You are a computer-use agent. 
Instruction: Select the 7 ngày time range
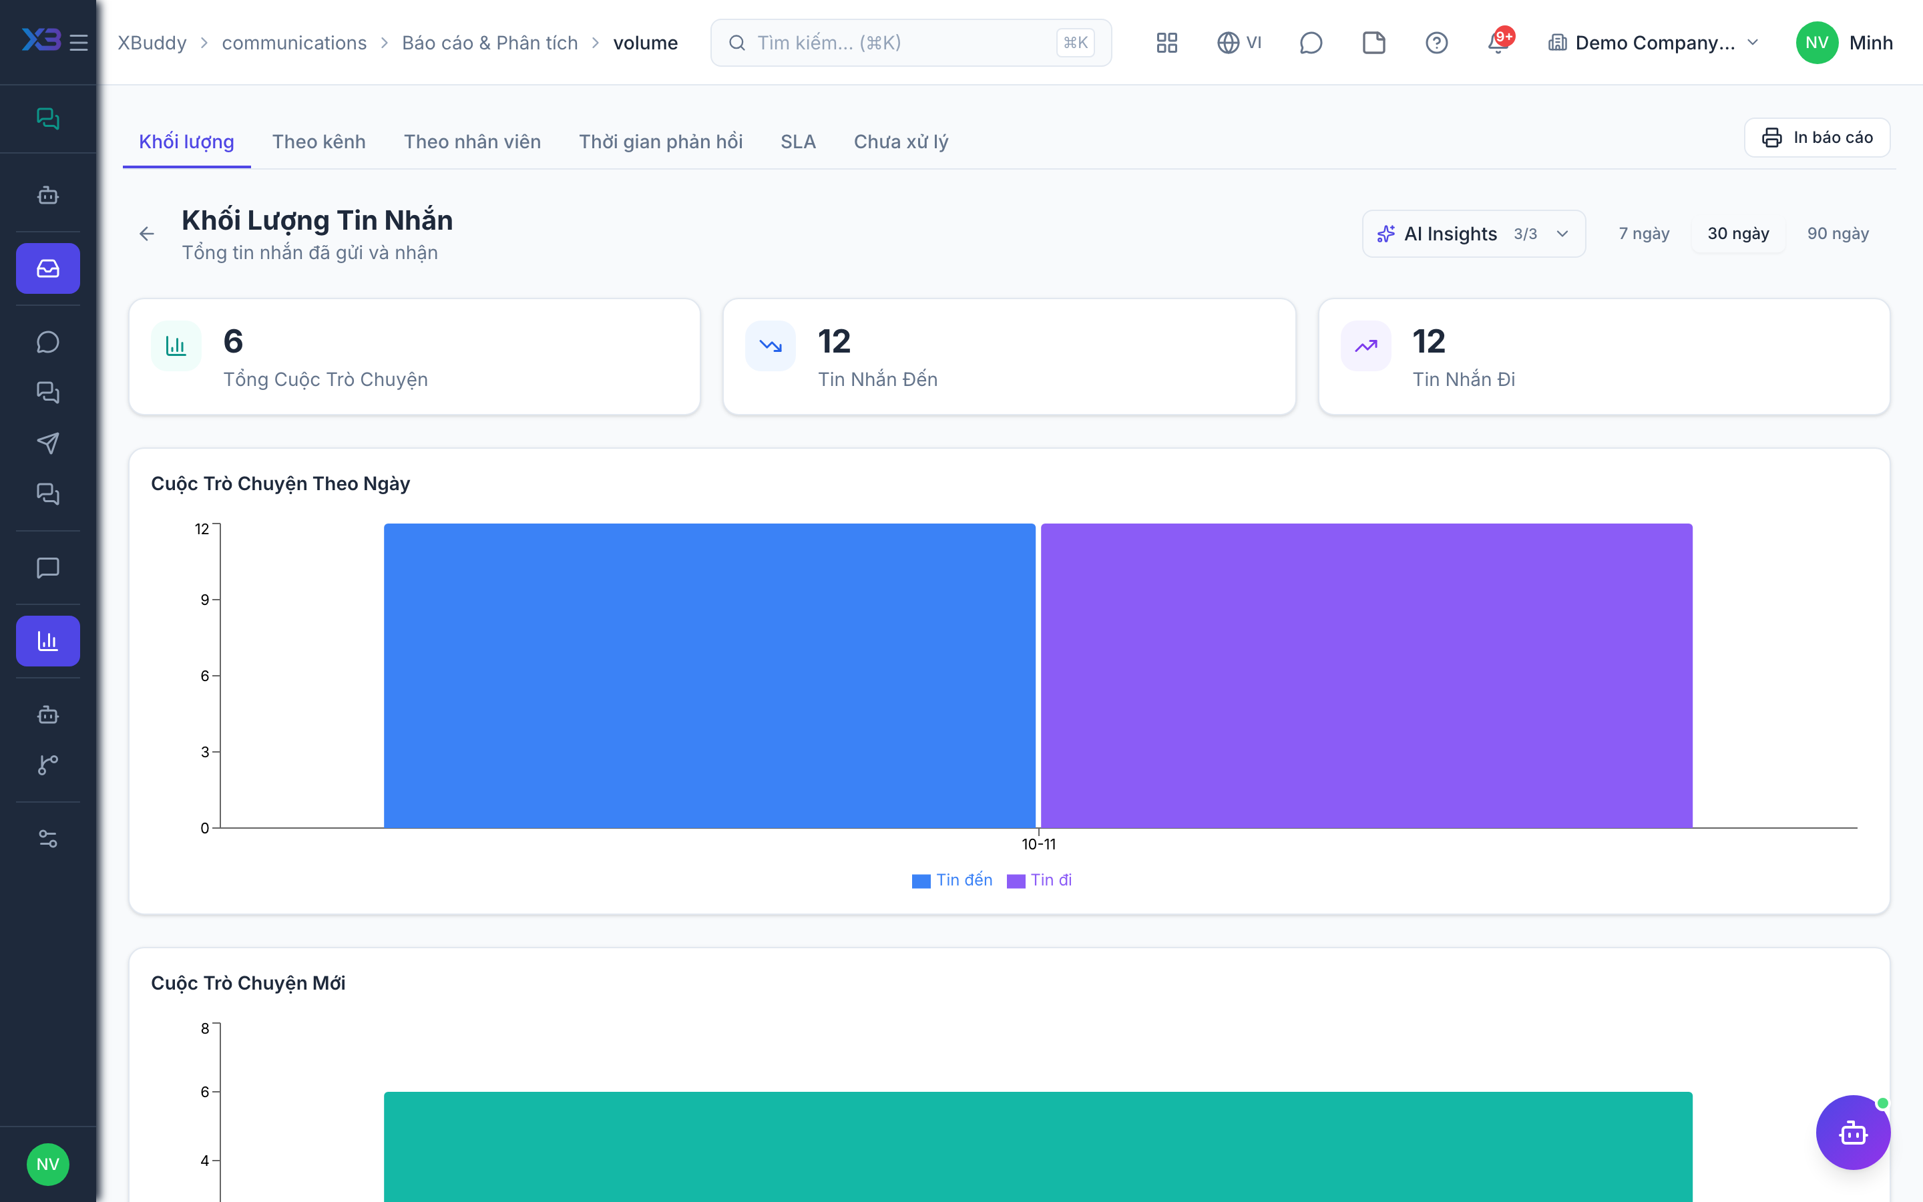point(1644,234)
